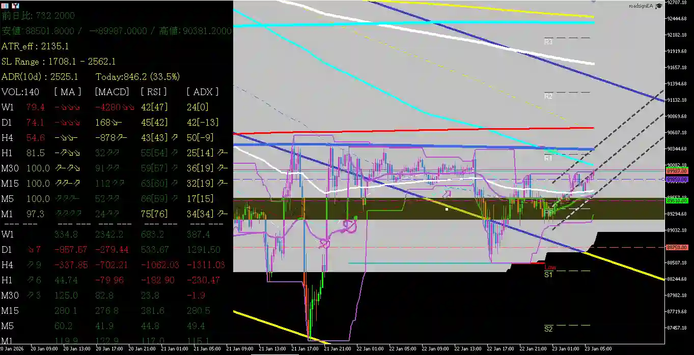The image size is (694, 355).
Task: Click the [ MA ] column header
Action: [67, 92]
